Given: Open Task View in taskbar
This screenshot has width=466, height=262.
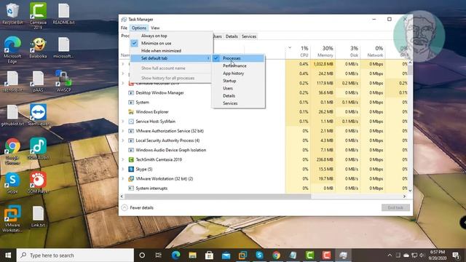Looking at the screenshot, I should (159, 255).
